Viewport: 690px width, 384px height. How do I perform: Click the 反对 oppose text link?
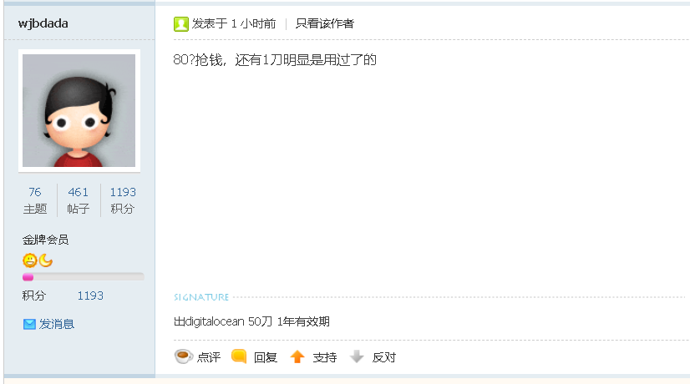coord(384,357)
